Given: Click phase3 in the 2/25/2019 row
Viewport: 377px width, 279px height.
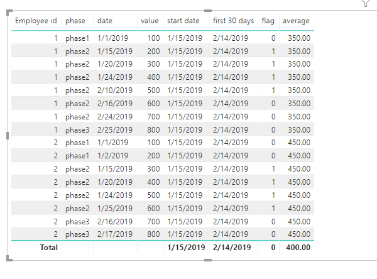Looking at the screenshot, I should (x=77, y=130).
